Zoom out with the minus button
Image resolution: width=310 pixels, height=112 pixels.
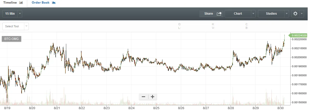pos(144,97)
